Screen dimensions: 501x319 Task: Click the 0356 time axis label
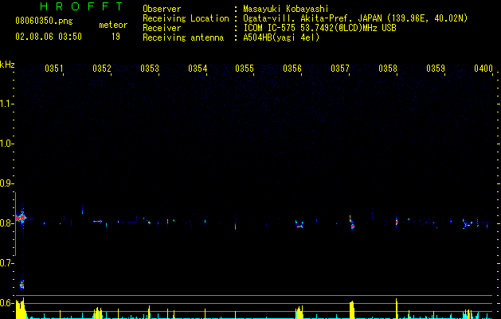click(292, 68)
